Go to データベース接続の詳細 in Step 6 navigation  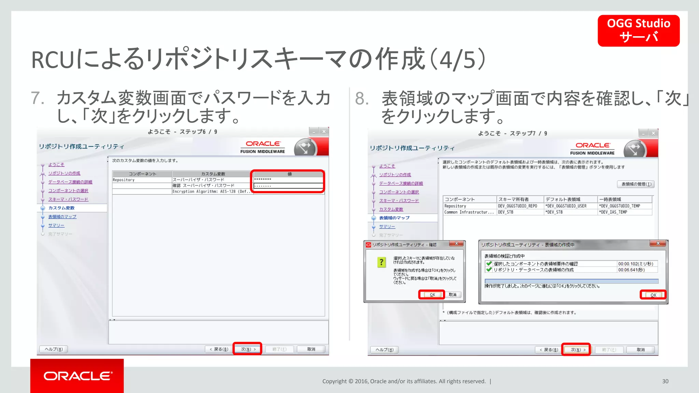[70, 182]
